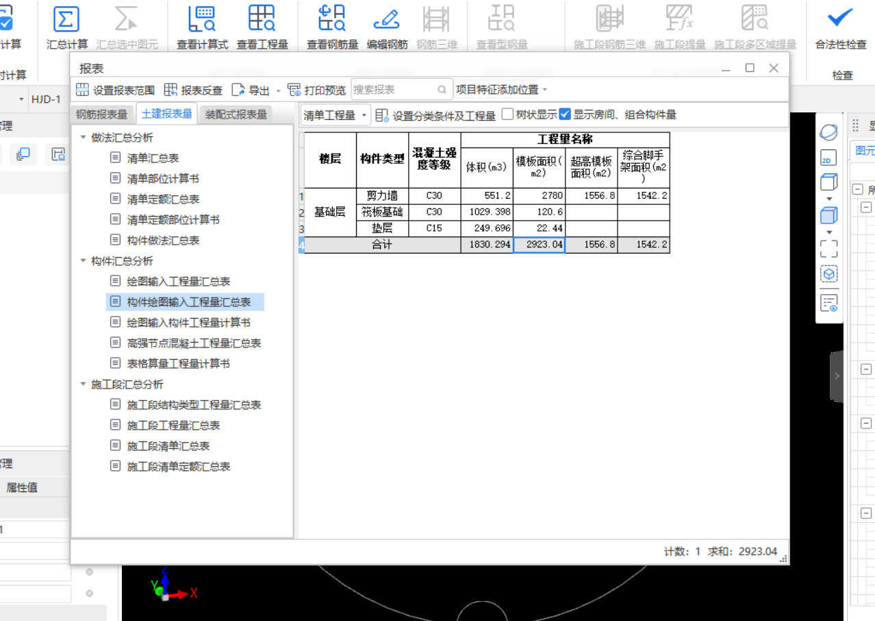The height and width of the screenshot is (621, 875).
Task: Open 绘图输入工程量汇总表 report
Action: click(178, 281)
